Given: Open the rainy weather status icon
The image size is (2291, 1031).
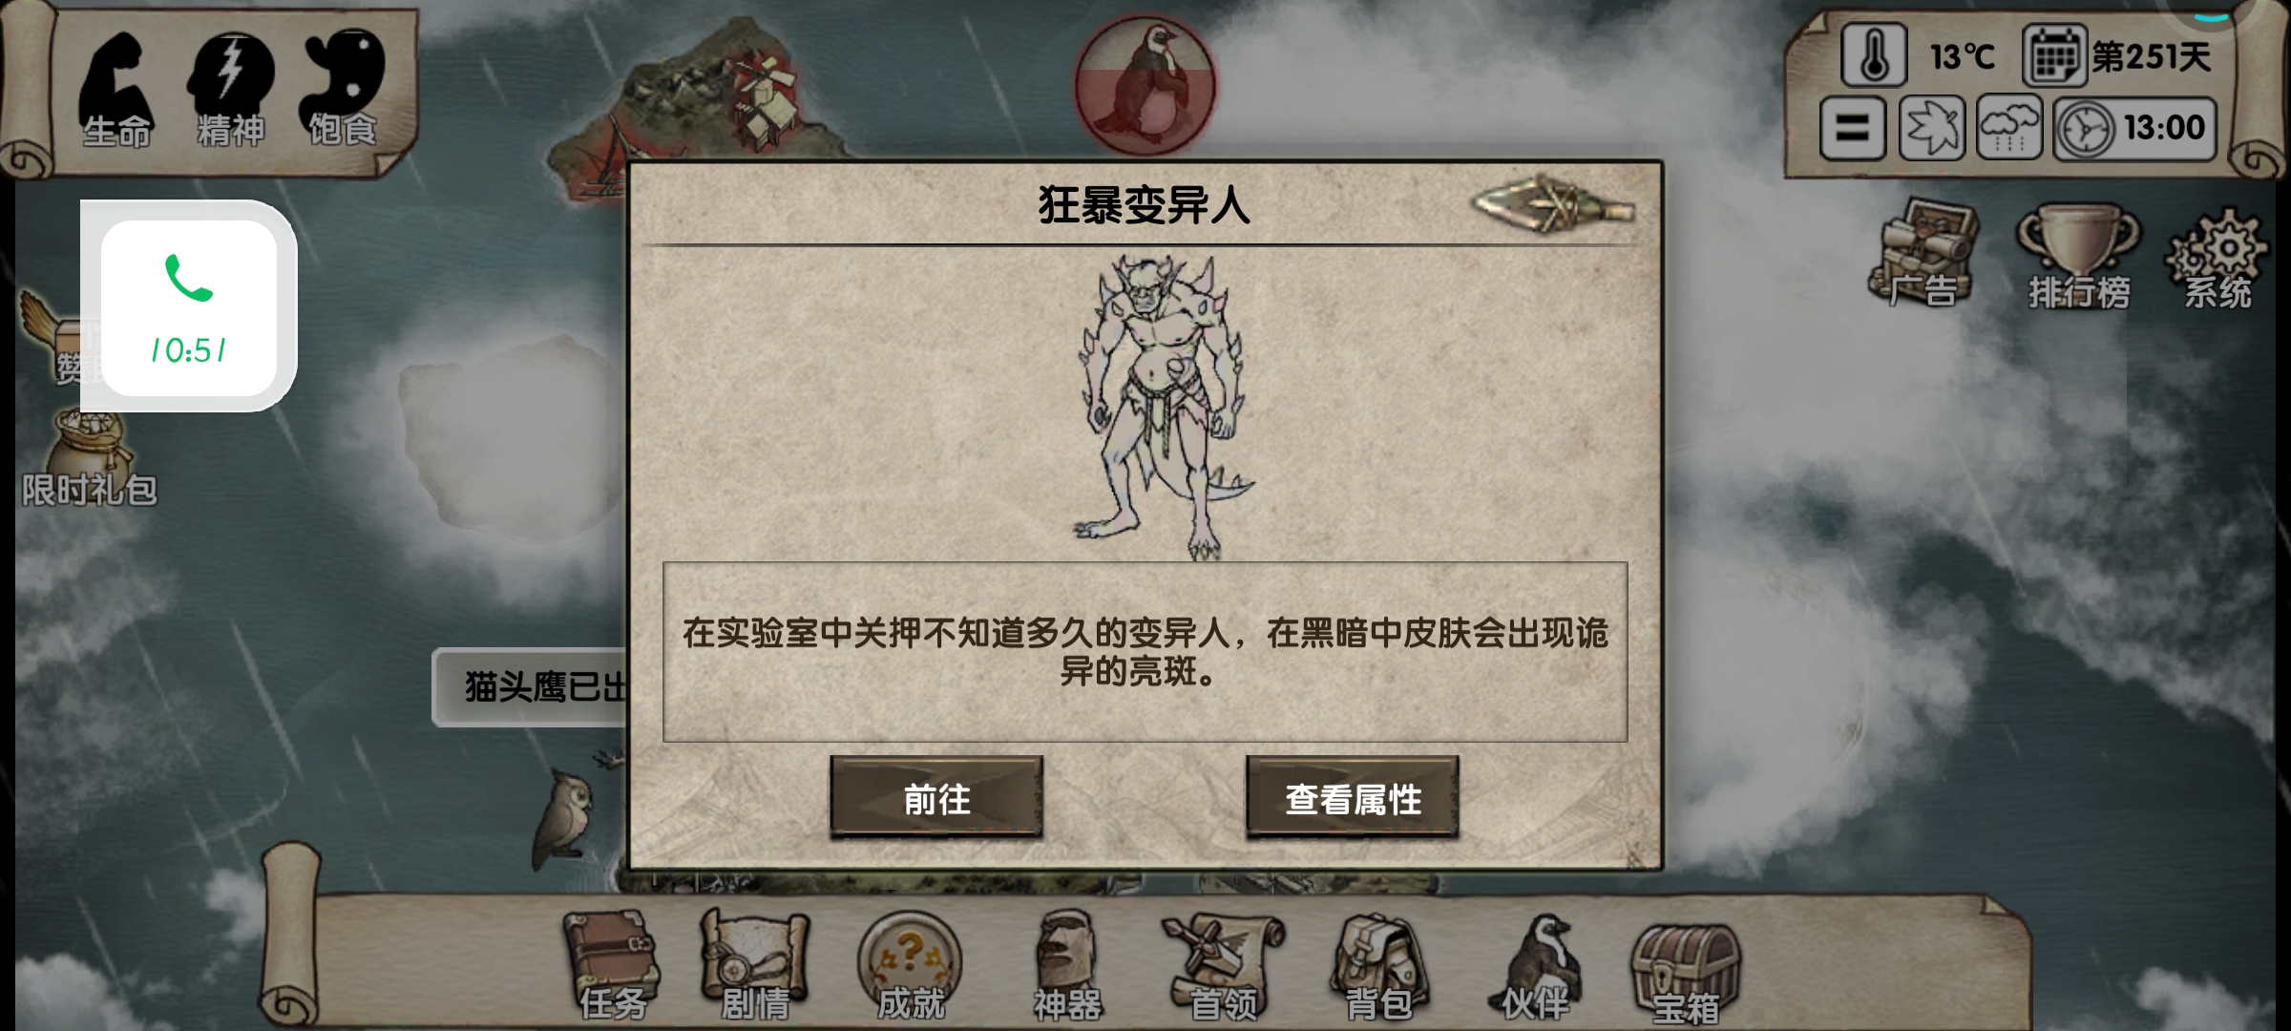Looking at the screenshot, I should point(2009,128).
